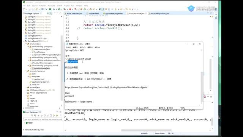243x137 pixels.
Task: Switch to register.html editor tab
Action: [x=93, y=14]
